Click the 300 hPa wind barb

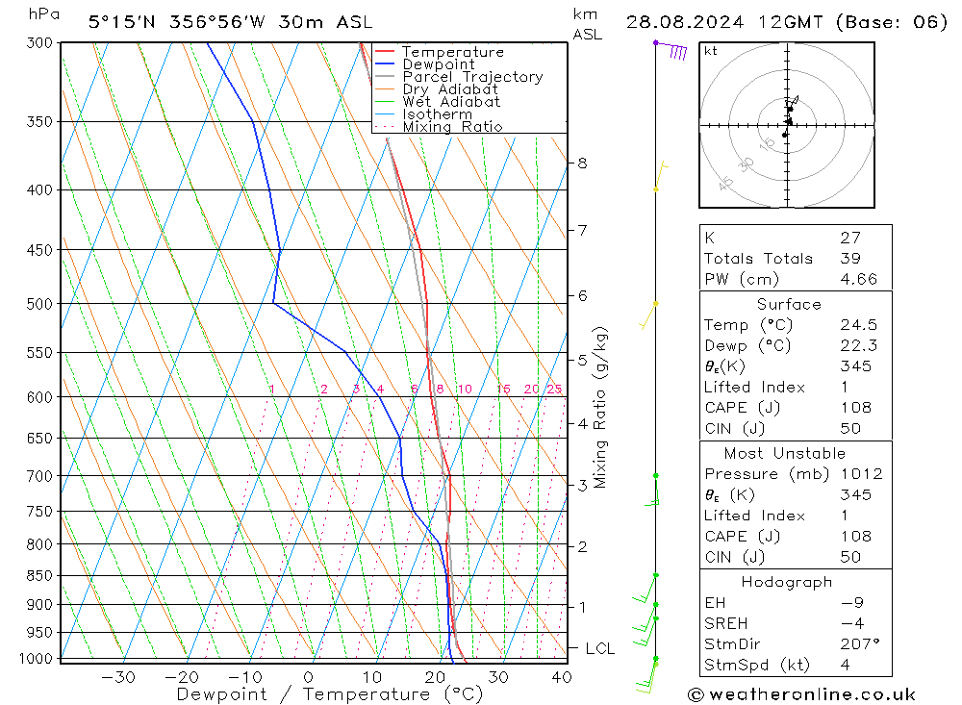tap(671, 49)
